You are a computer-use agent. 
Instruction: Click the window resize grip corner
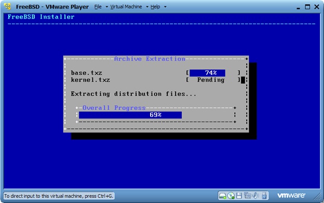coord(317,196)
